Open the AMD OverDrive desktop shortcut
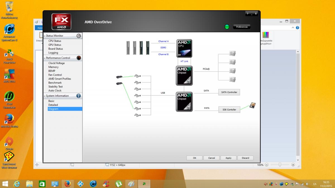 click(x=9, y=57)
